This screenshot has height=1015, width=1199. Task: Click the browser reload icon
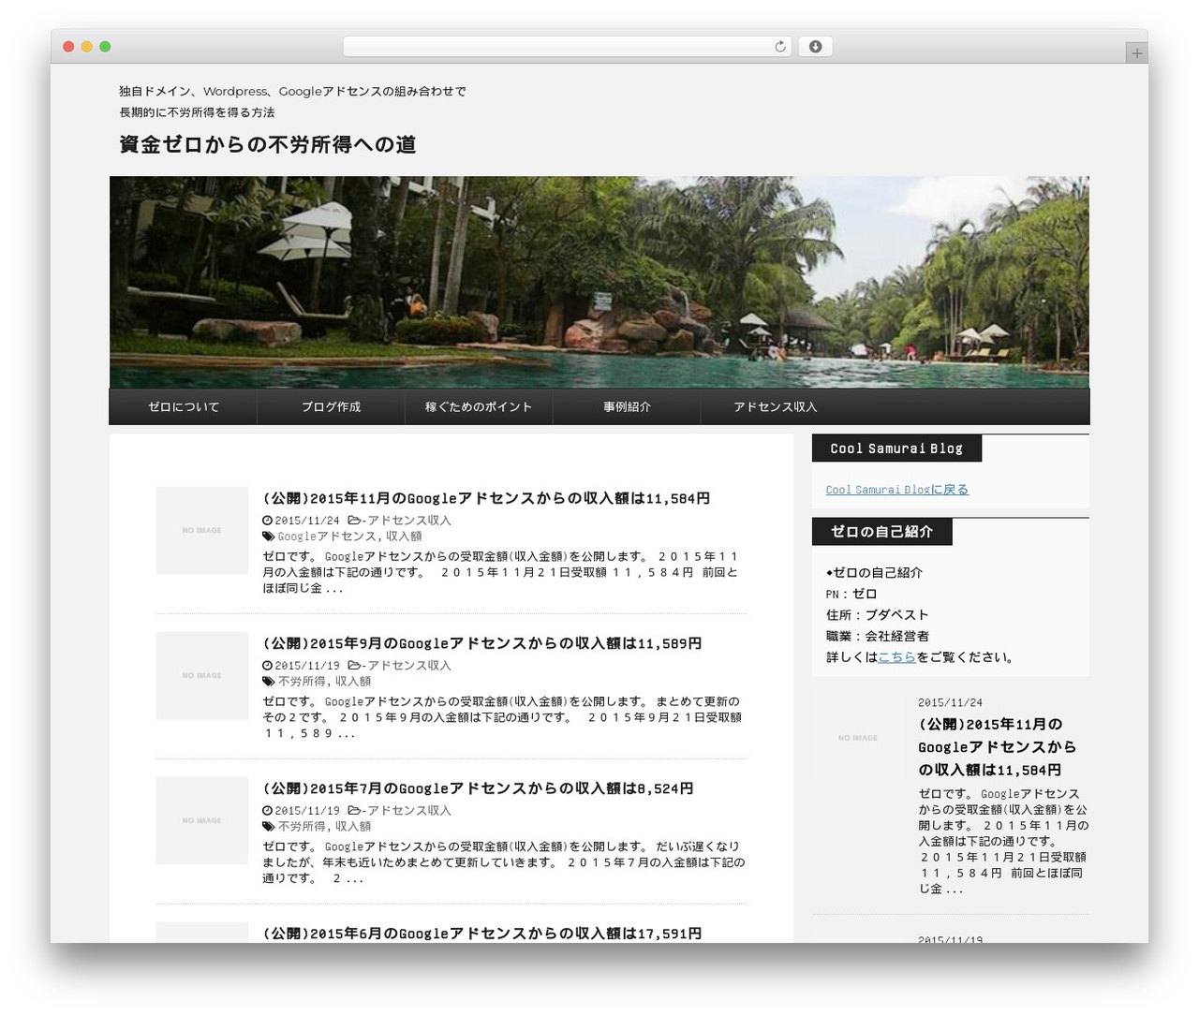(x=779, y=47)
